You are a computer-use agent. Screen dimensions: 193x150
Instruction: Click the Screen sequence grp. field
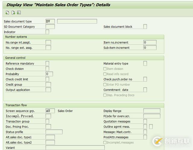tap(50, 111)
